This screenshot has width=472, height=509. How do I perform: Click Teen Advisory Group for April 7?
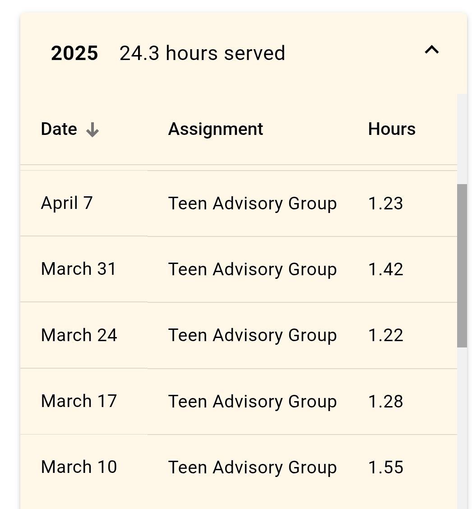point(252,204)
